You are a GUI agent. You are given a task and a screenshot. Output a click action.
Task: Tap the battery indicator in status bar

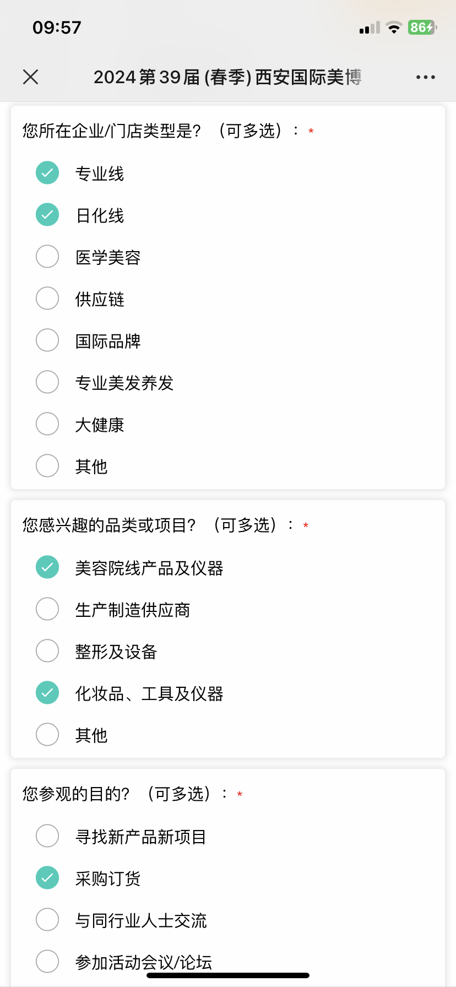pos(422,28)
